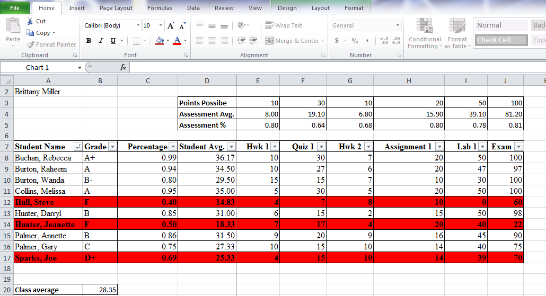This screenshot has width=546, height=296.
Task: Open the Calibri font name dropdown
Action: (x=138, y=25)
